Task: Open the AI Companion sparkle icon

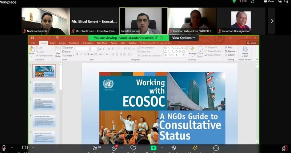Action: point(195,148)
